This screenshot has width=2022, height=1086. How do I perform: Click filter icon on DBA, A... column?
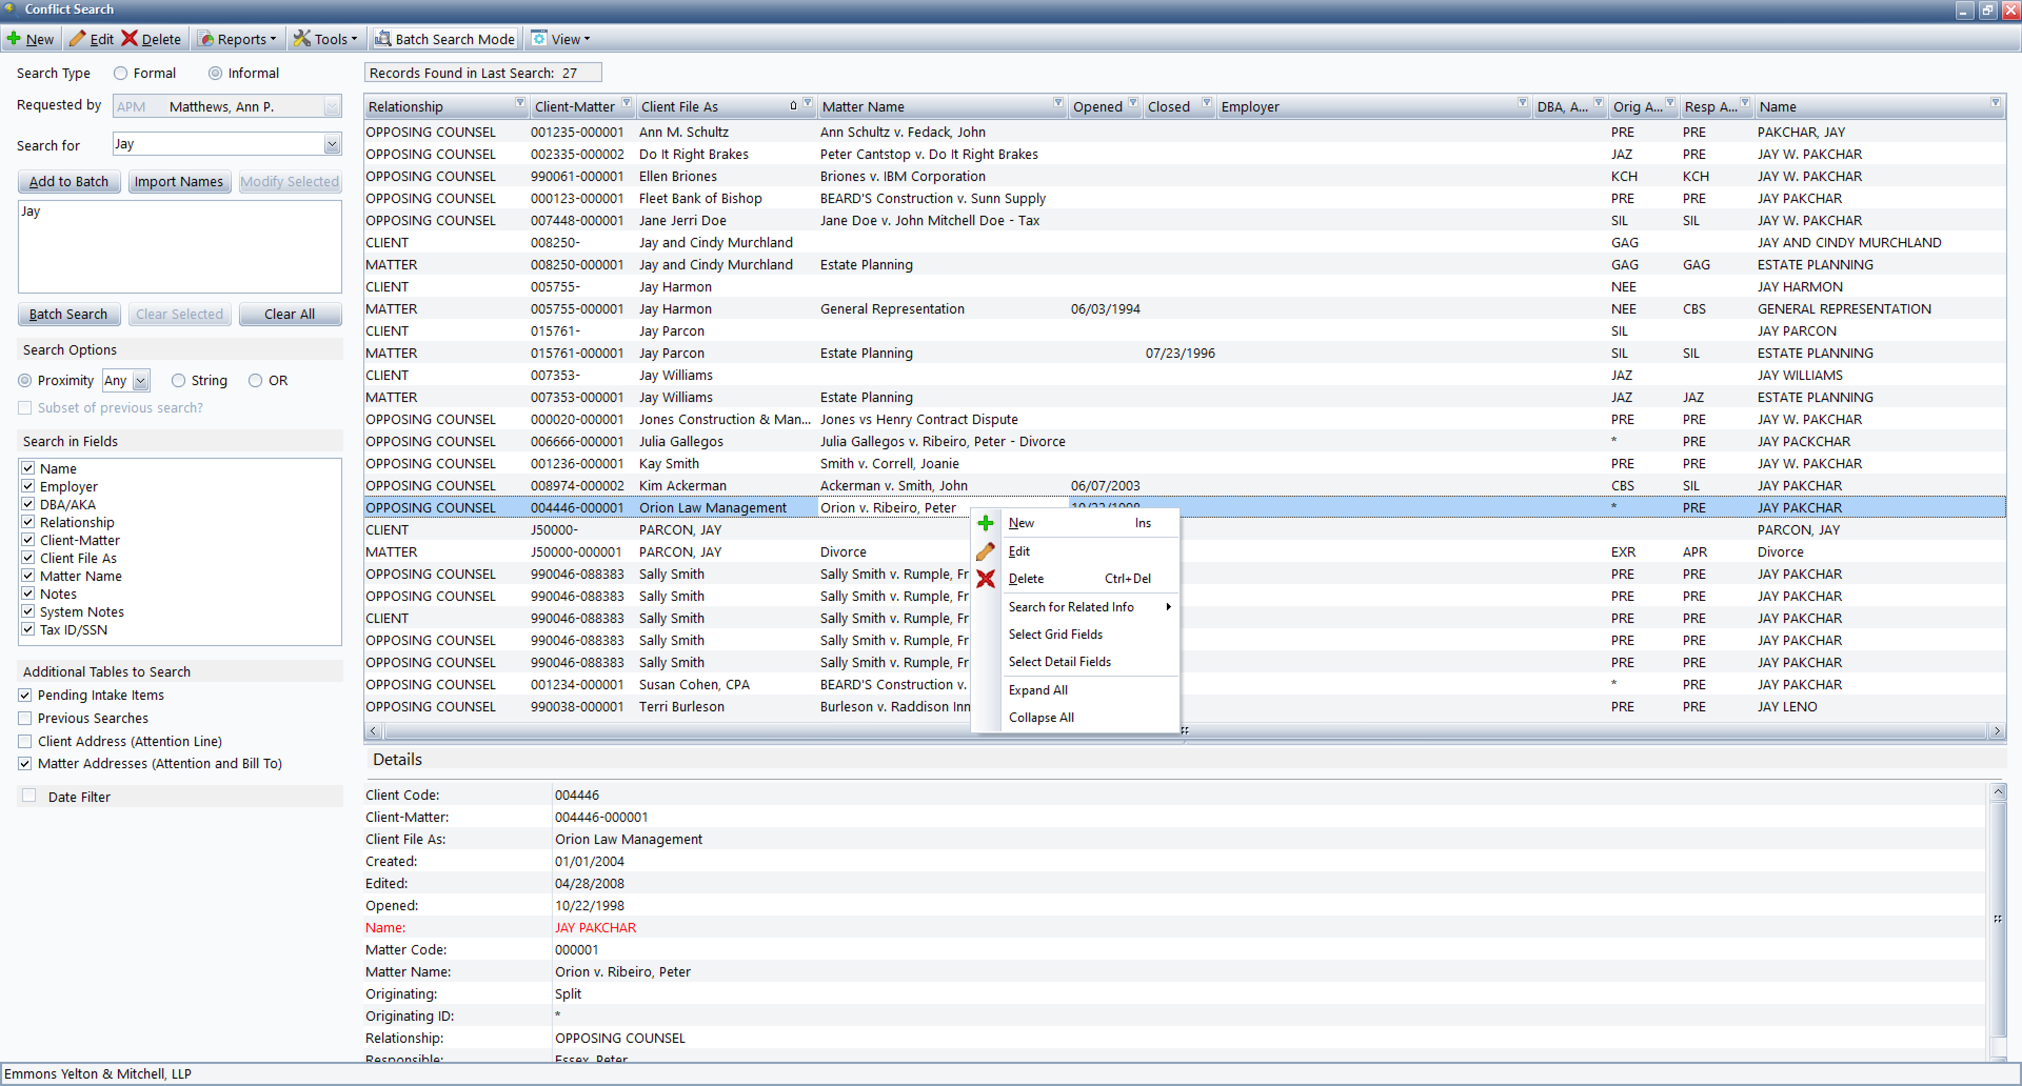(1598, 104)
